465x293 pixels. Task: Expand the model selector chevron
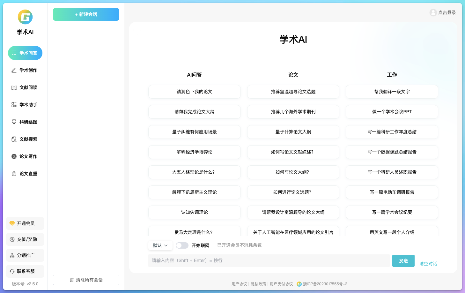[166, 245]
